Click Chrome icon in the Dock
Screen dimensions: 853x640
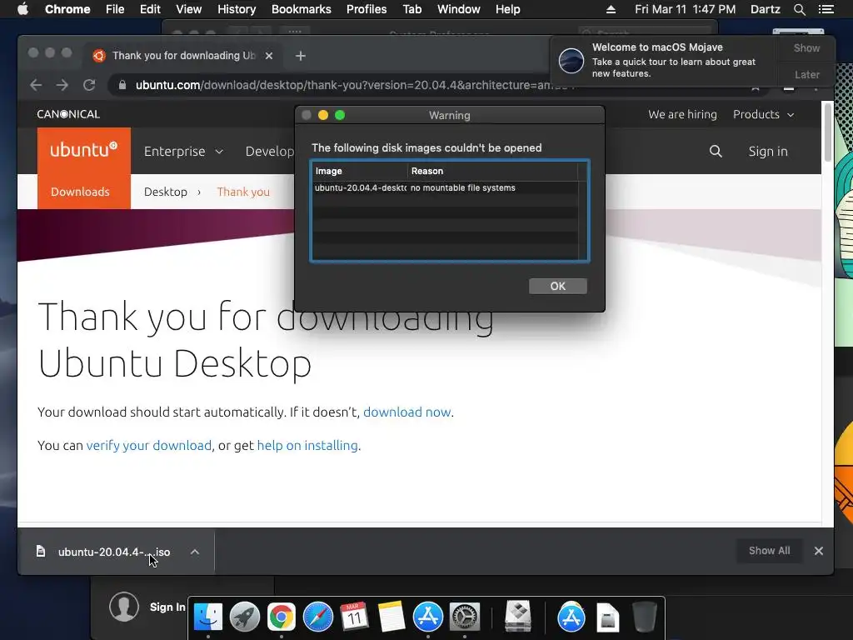click(282, 617)
